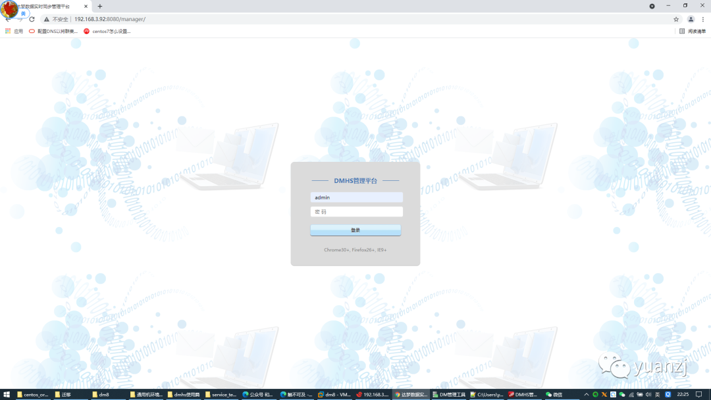
Task: Open the C:\Users\y... taskbar item
Action: point(487,395)
